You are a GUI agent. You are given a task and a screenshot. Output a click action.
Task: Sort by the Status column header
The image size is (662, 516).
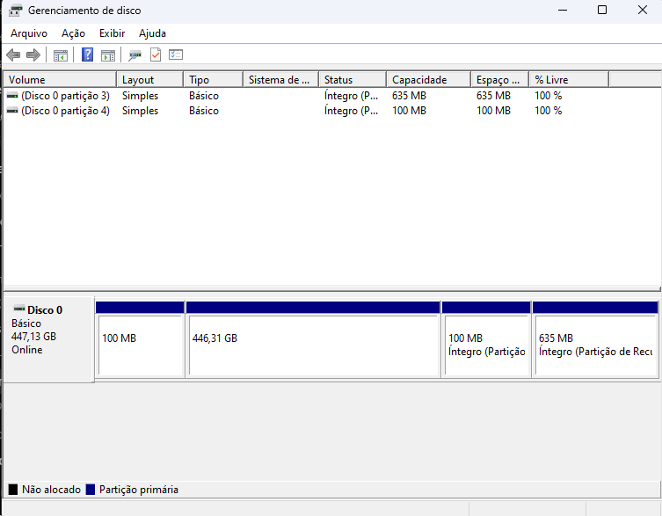tap(353, 80)
